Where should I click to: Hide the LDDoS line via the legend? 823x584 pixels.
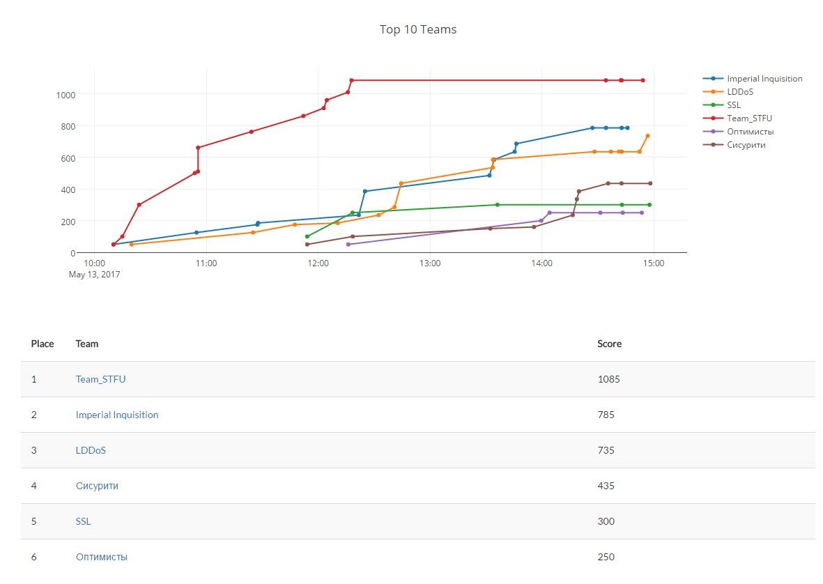(x=728, y=92)
